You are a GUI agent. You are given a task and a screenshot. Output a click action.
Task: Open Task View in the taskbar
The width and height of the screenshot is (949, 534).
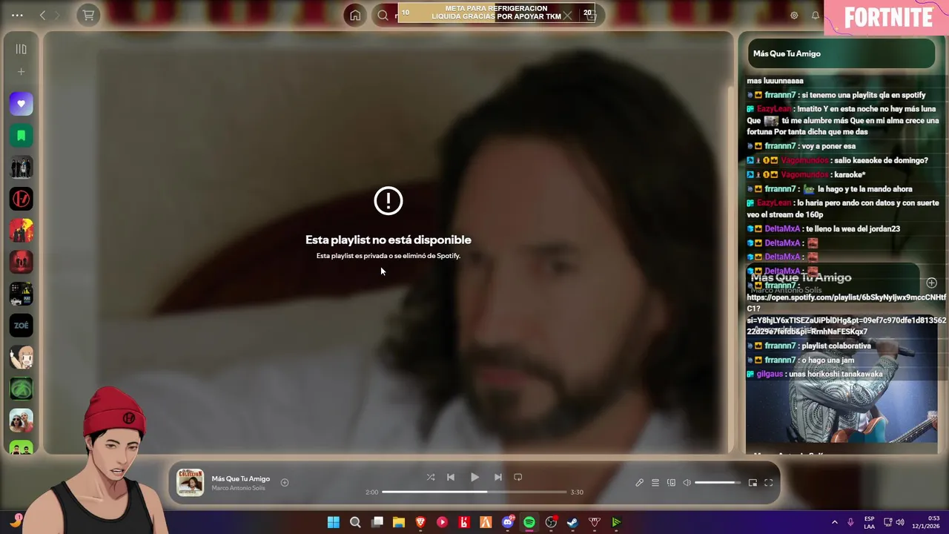click(x=377, y=522)
